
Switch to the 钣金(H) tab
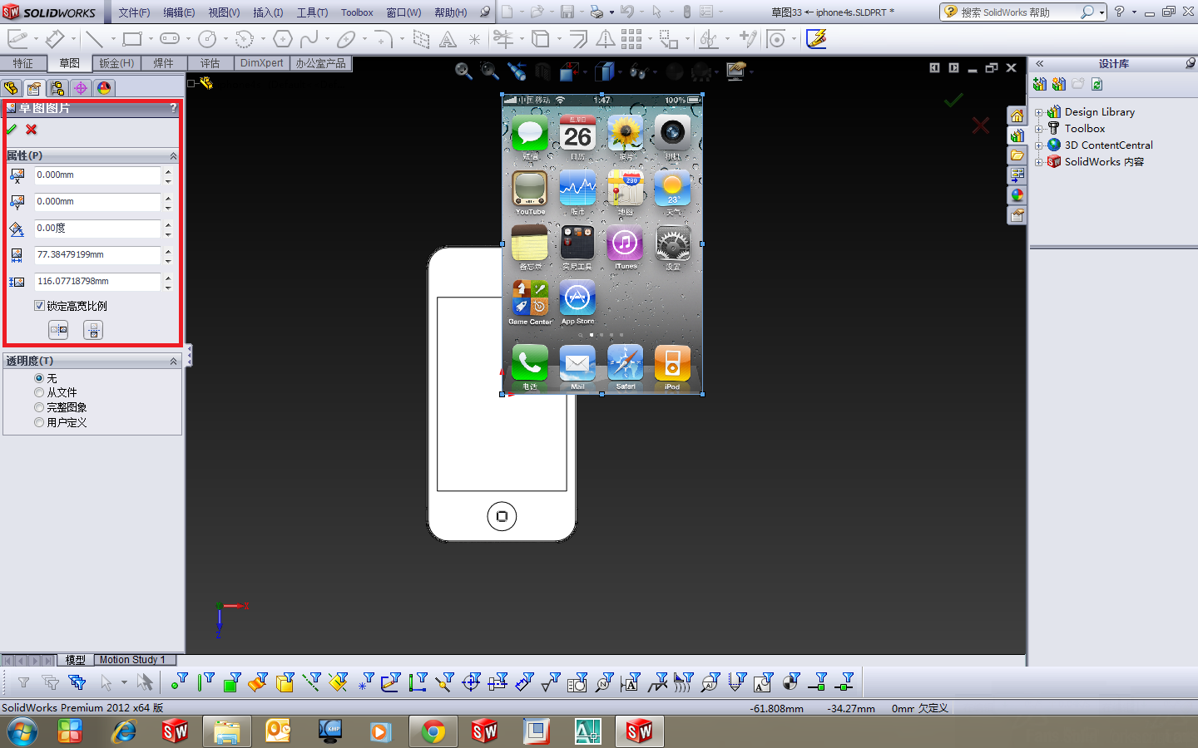[x=116, y=63]
